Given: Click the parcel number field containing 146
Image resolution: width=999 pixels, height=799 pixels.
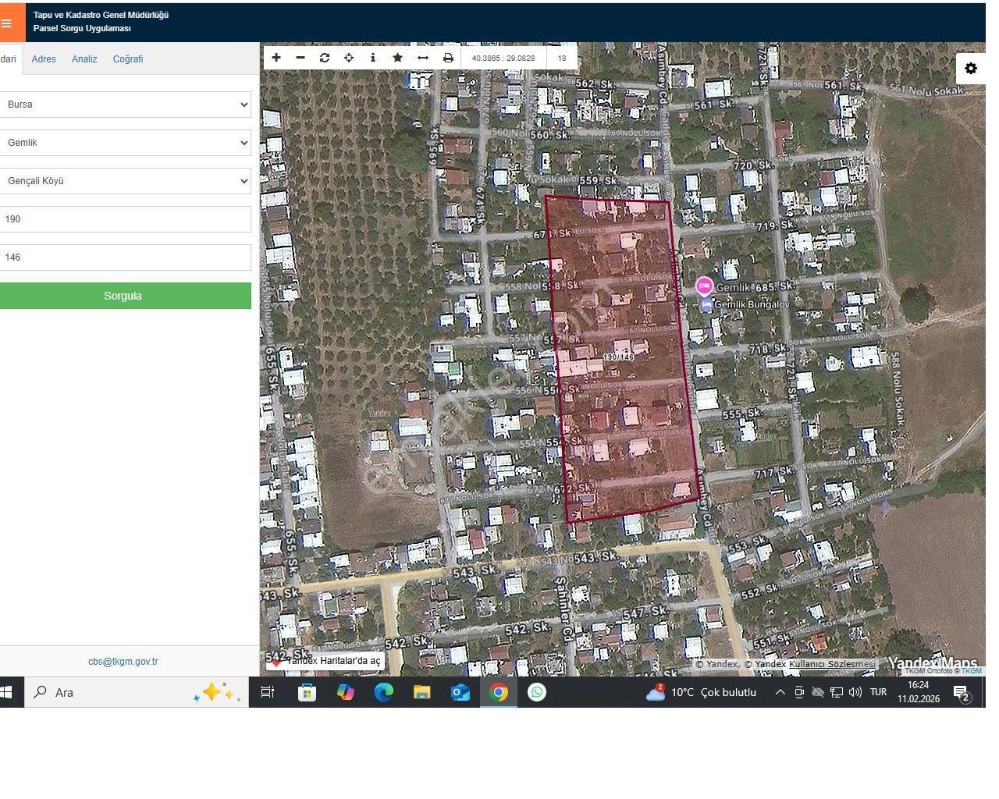Looking at the screenshot, I should click(125, 257).
